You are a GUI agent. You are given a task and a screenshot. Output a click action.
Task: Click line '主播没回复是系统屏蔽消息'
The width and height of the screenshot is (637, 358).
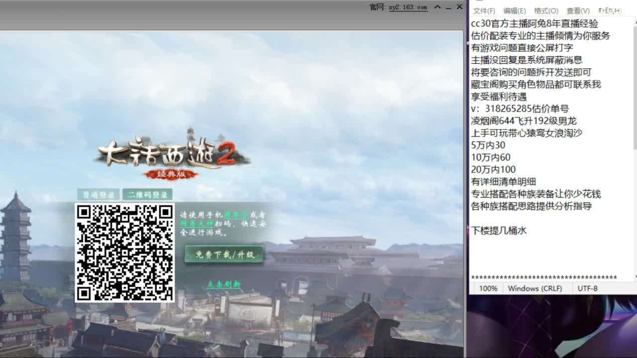(x=527, y=60)
